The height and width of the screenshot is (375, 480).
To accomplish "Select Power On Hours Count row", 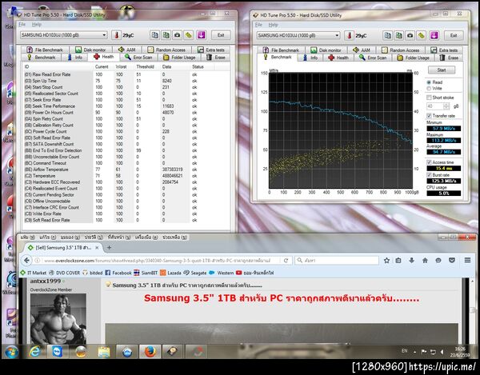I will (110, 112).
